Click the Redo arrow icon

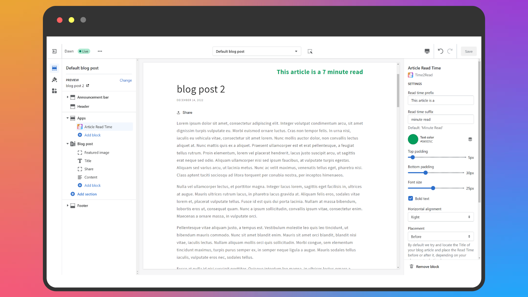point(450,51)
